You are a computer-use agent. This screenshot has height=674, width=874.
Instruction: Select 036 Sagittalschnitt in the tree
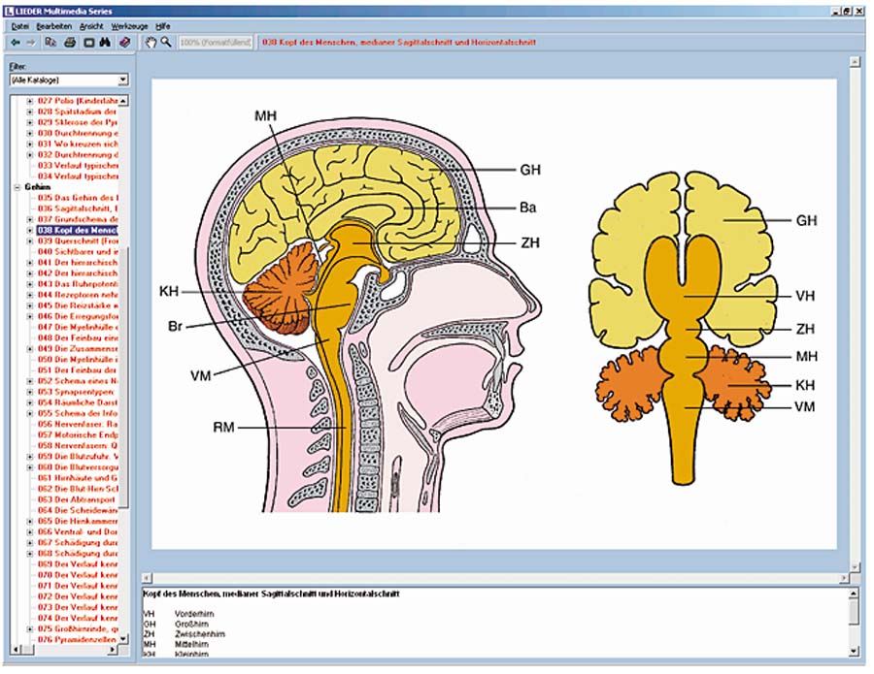pyautogui.click(x=78, y=209)
